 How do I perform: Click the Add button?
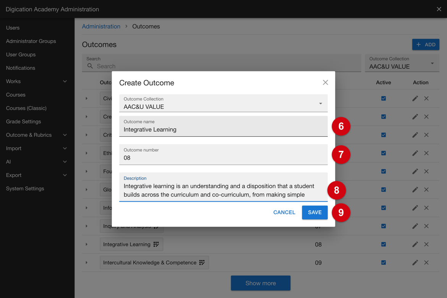click(x=426, y=44)
